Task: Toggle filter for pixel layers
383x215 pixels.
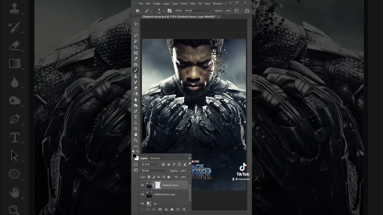Action: [163, 164]
